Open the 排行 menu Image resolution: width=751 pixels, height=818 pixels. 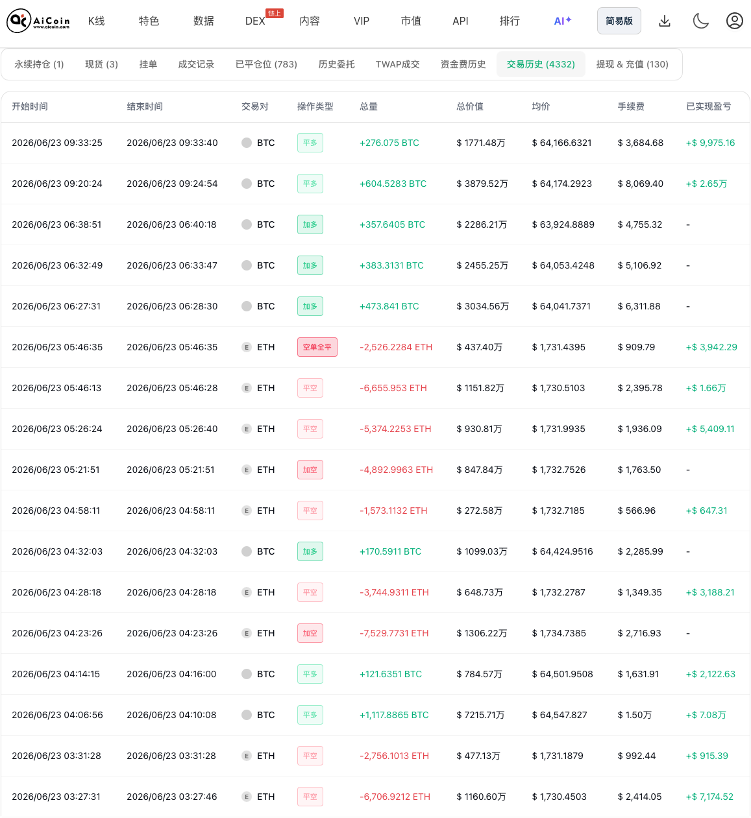[x=510, y=21]
